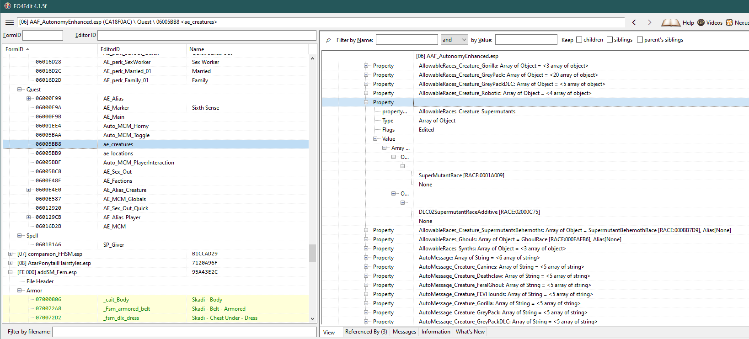The height and width of the screenshot is (339, 749).
Task: Expand the AE_Alias quest record
Action: tap(28, 99)
